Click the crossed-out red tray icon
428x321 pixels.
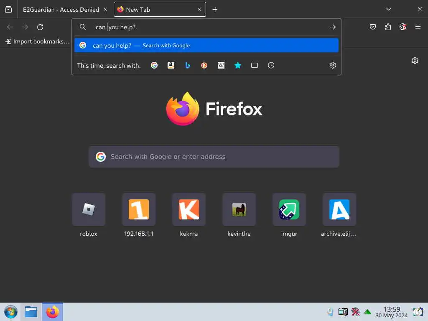355,312
